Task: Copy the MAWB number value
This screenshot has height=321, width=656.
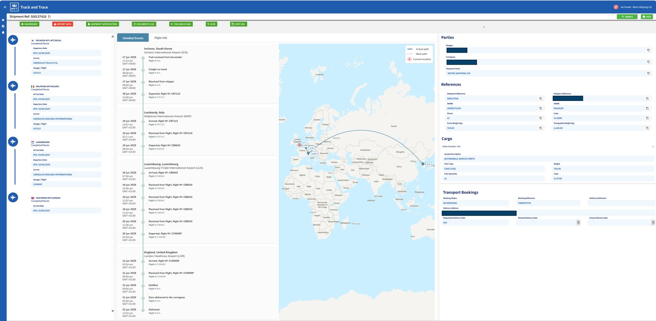Action: [x=541, y=108]
